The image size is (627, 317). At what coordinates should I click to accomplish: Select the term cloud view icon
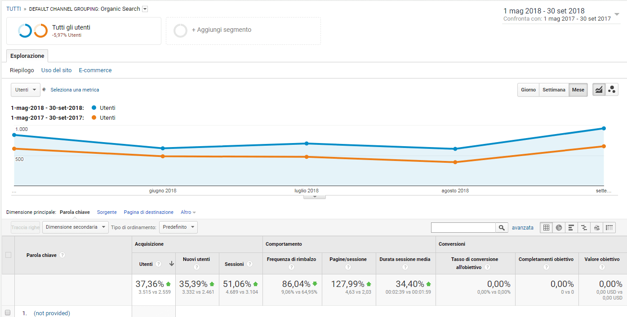[596, 228]
